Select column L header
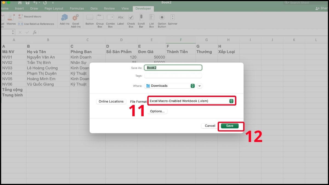The image size is (329, 185). [x=316, y=40]
